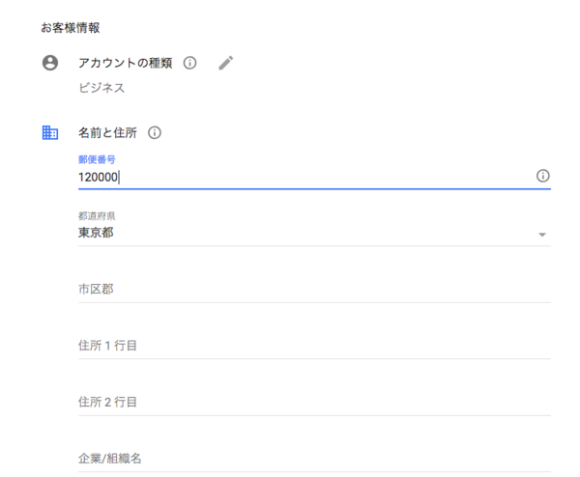Click the 住所 2 行目 input
580x477 pixels.
point(290,402)
